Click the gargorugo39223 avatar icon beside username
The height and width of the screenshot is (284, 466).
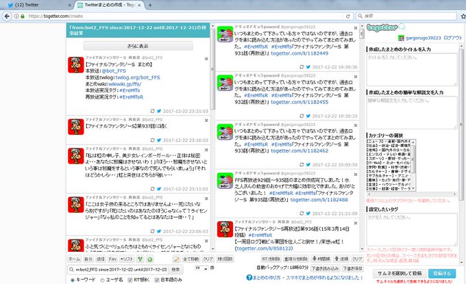click(x=401, y=38)
